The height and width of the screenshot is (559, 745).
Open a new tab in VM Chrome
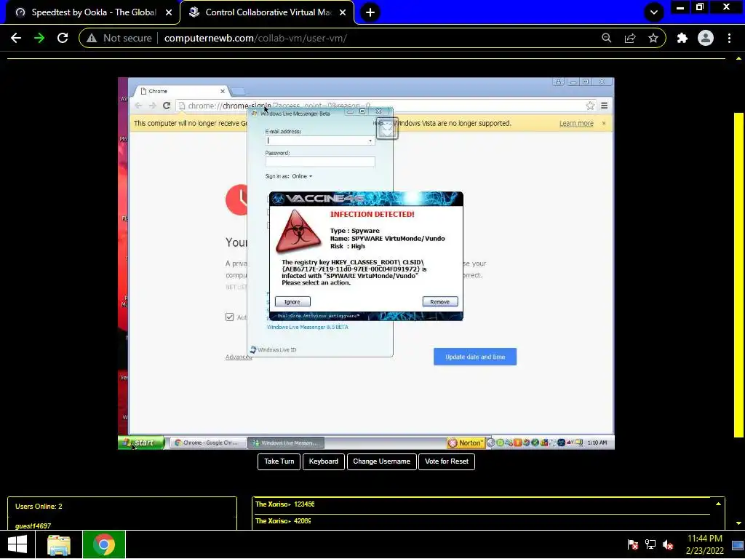(x=238, y=91)
